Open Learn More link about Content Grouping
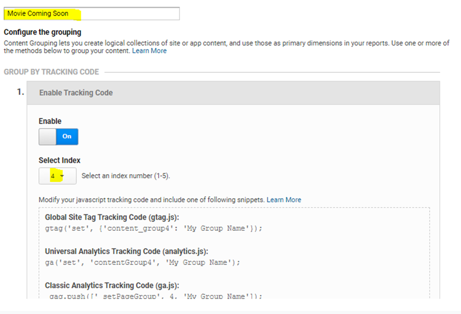Viewport: 461px width, 314px height. coord(149,51)
